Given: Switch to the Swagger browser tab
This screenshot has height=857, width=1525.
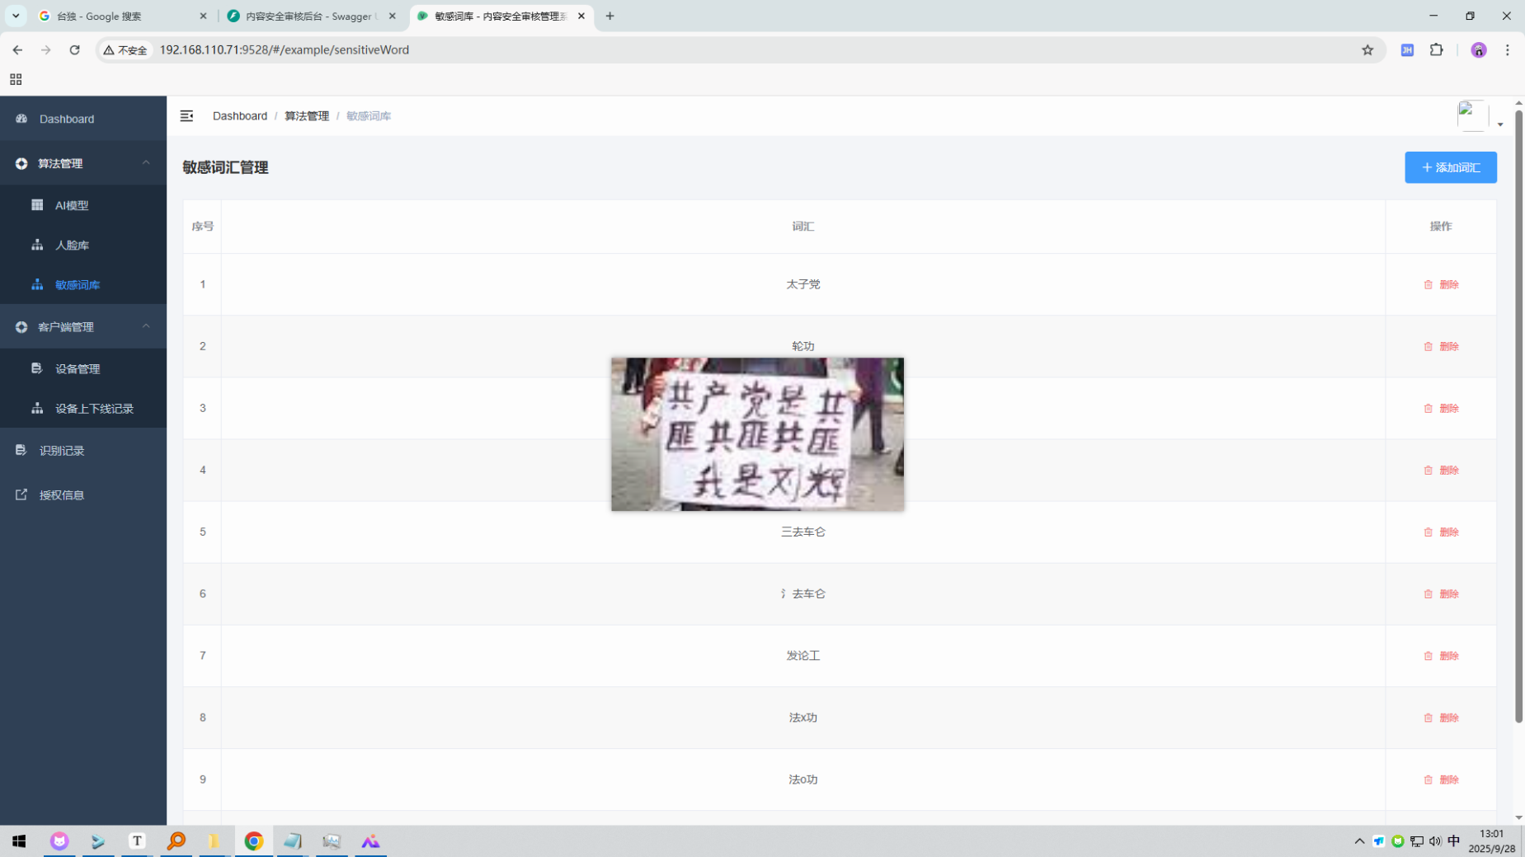Looking at the screenshot, I should (x=311, y=16).
